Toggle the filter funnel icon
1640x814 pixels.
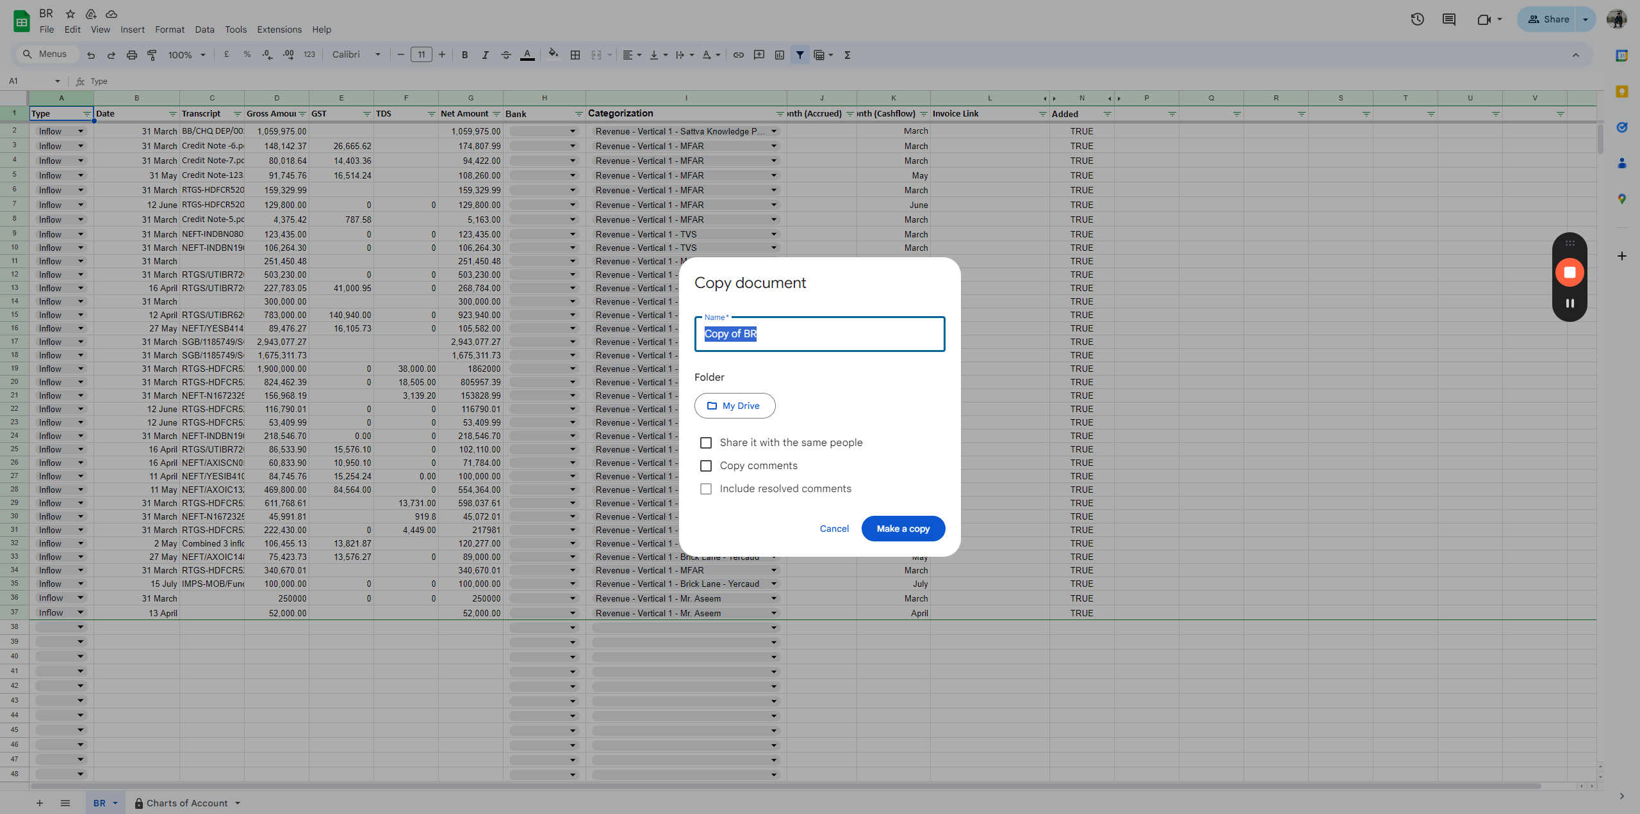click(799, 55)
